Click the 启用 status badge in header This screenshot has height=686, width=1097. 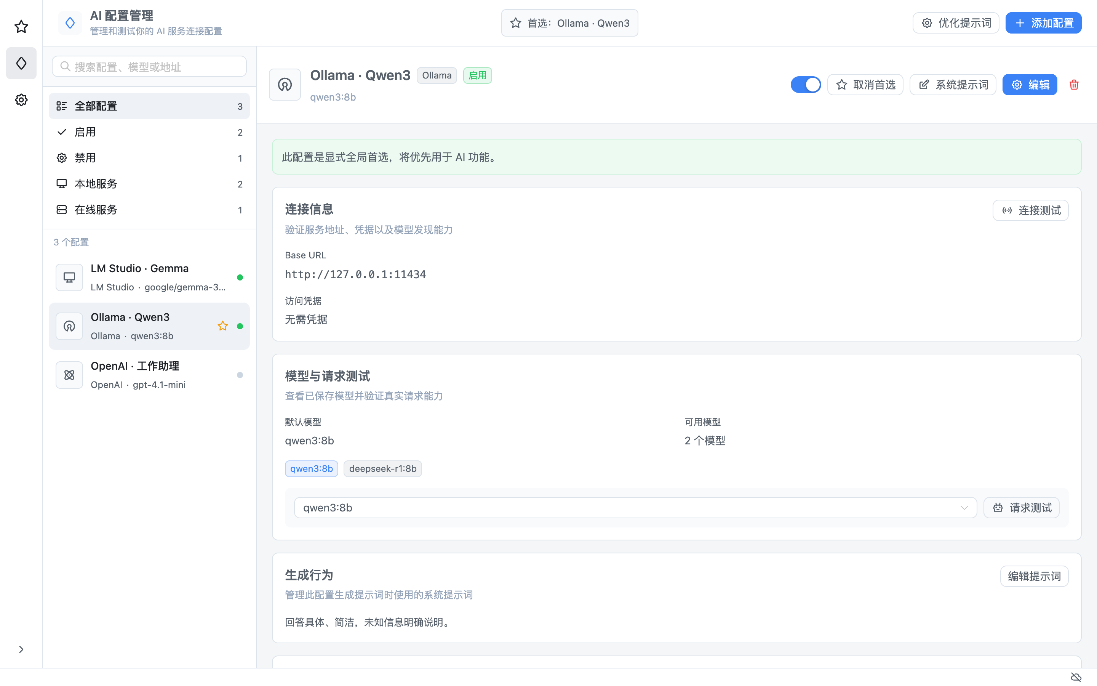pyautogui.click(x=477, y=75)
